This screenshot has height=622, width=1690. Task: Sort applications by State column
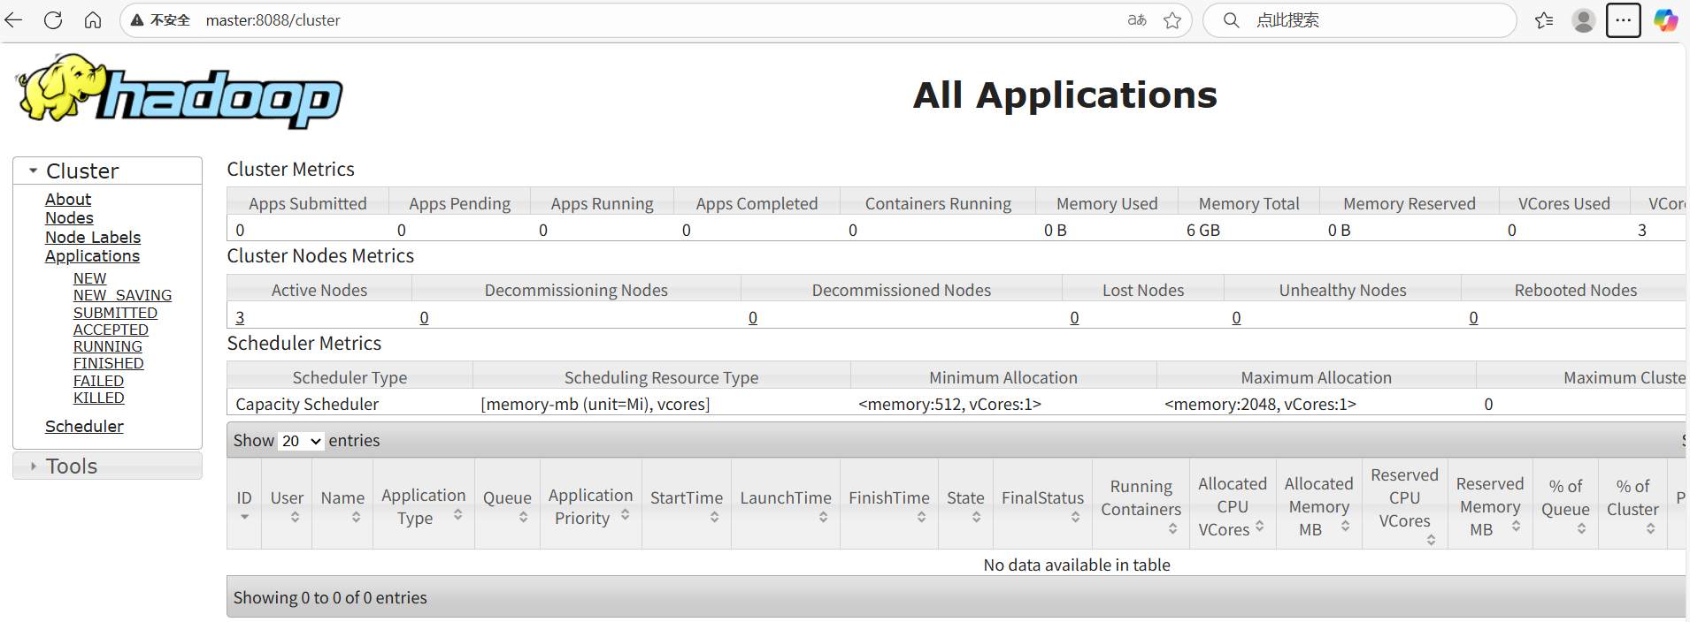point(965,504)
